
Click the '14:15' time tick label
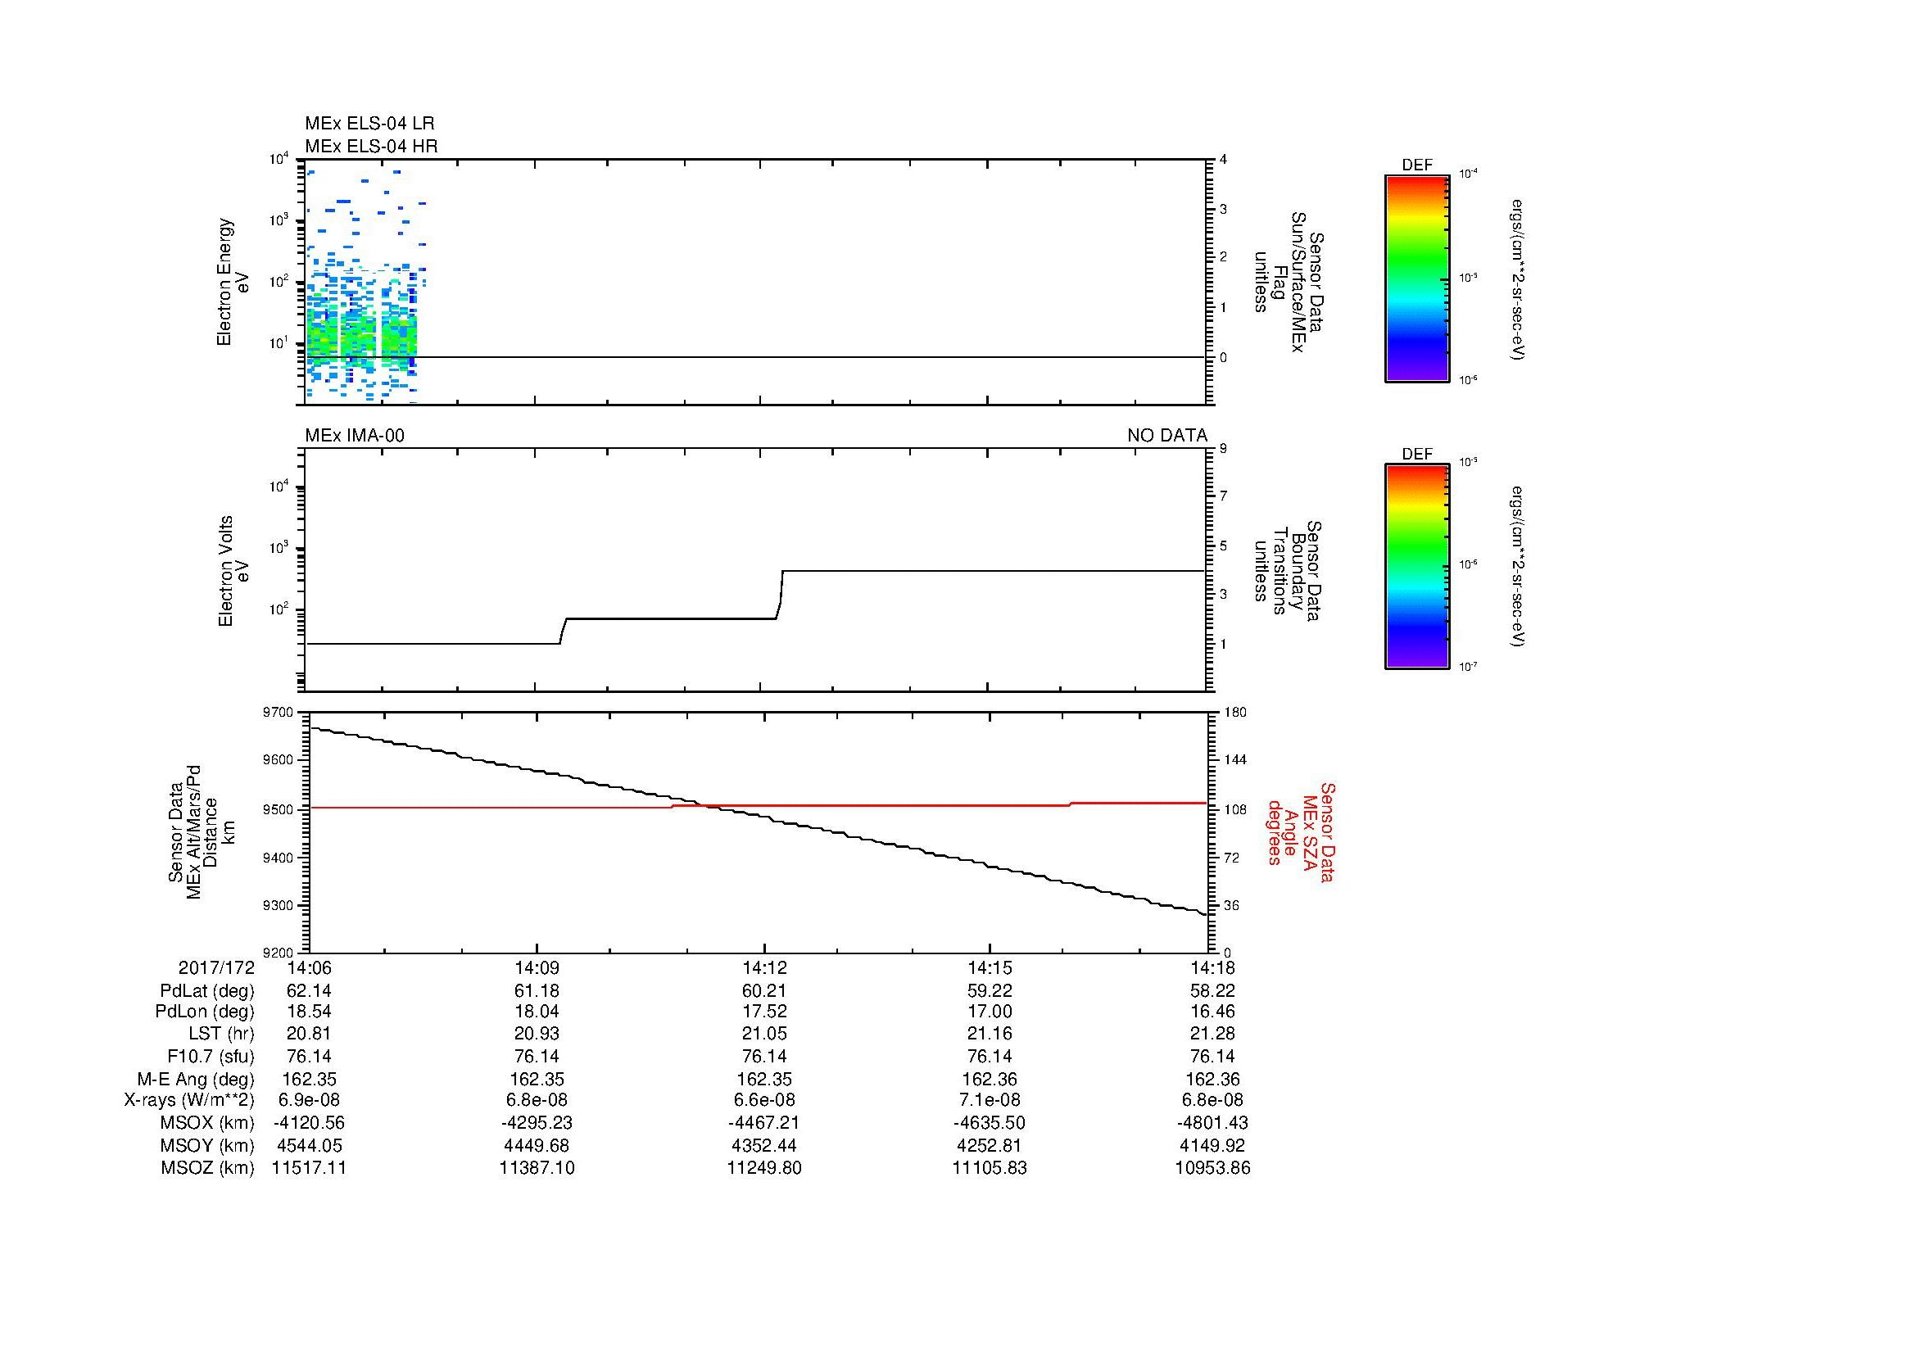coord(990,967)
